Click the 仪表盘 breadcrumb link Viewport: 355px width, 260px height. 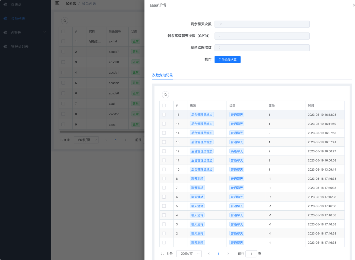pyautogui.click(x=71, y=3)
